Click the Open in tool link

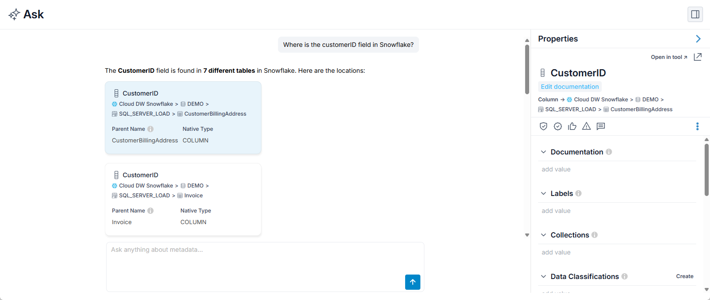669,57
